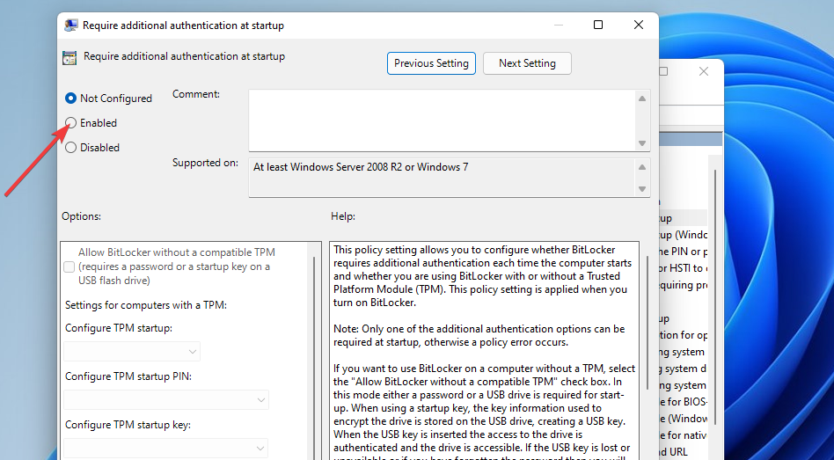Click the policy icon in title bar
The width and height of the screenshot is (834, 460).
(70, 25)
